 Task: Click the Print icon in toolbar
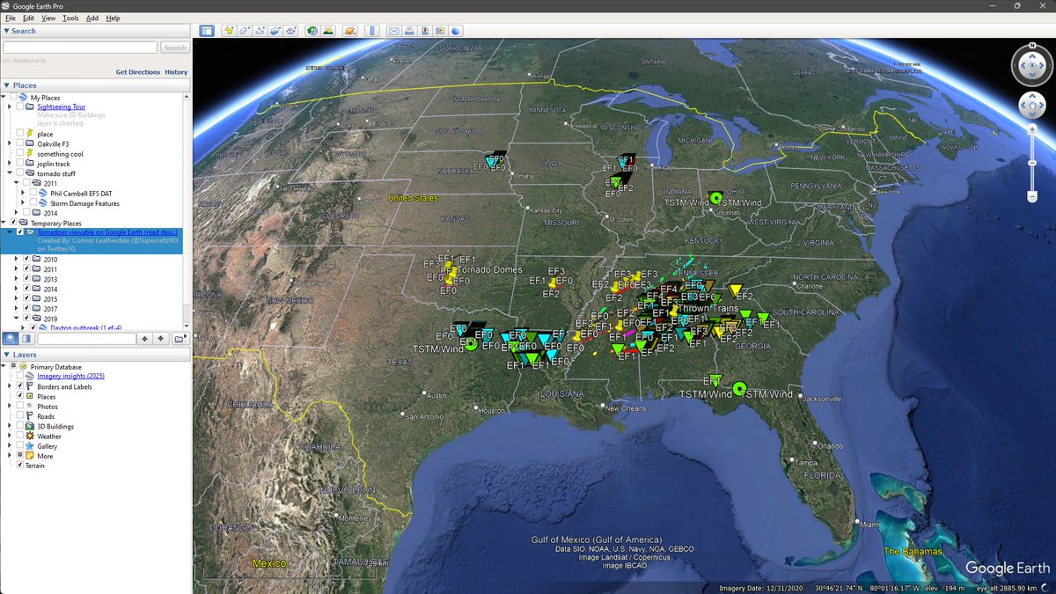click(x=410, y=31)
